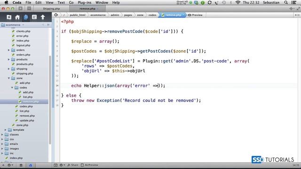Collapse the codes folder
The image size is (301, 169).
tap(12, 88)
